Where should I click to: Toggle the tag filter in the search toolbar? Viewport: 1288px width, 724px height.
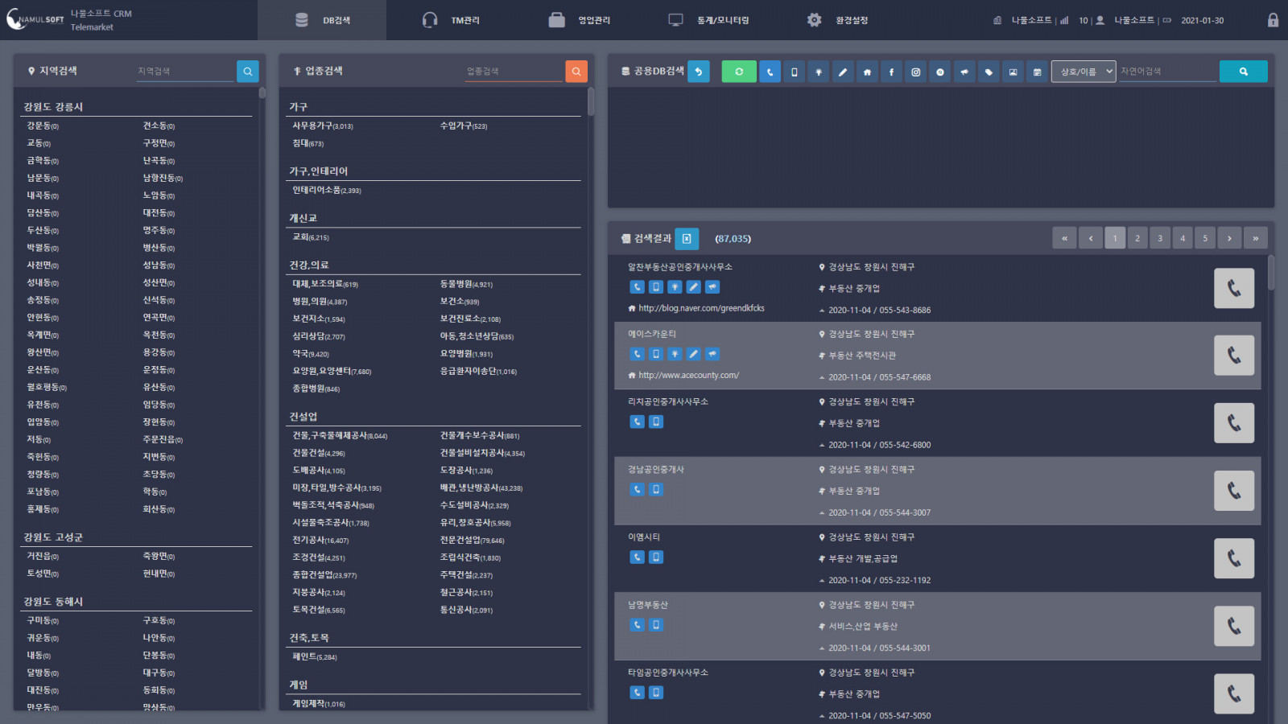pos(989,72)
